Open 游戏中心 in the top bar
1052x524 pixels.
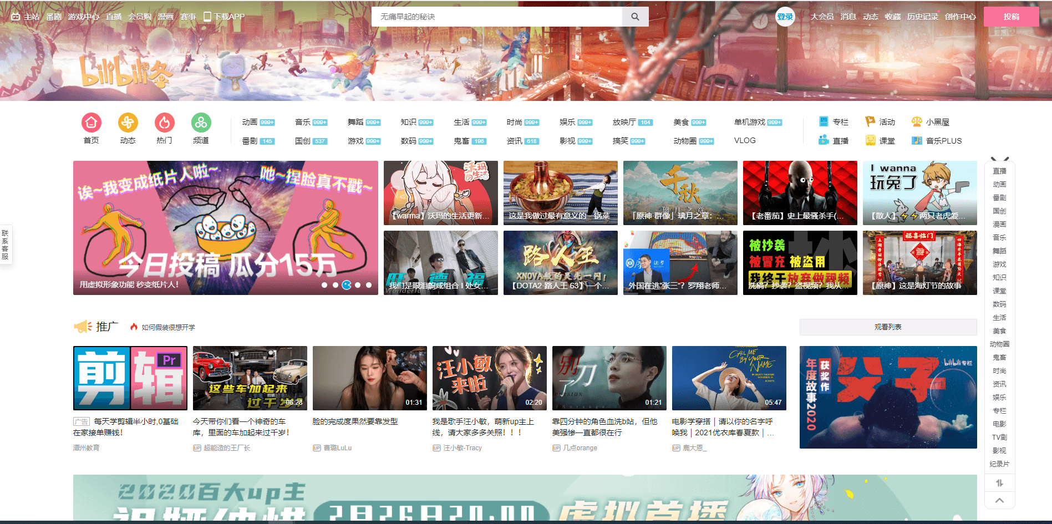tap(84, 17)
